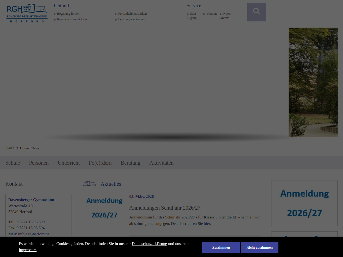343x257 pixels.
Task: Open the Datenschutzerklärung link in cookie banner
Action: point(149,244)
